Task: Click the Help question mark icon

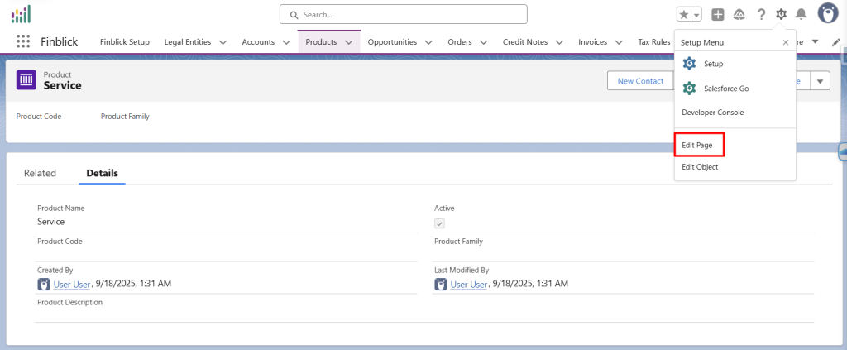Action: click(x=761, y=14)
